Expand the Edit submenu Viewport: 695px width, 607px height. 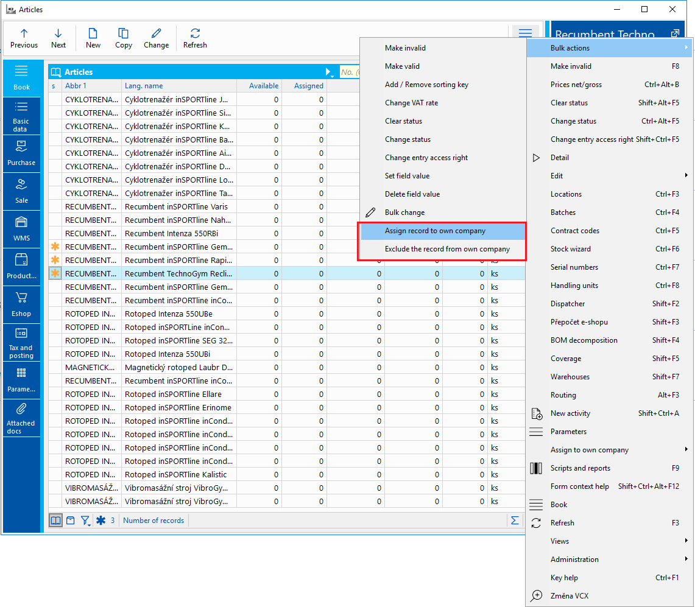(609, 175)
